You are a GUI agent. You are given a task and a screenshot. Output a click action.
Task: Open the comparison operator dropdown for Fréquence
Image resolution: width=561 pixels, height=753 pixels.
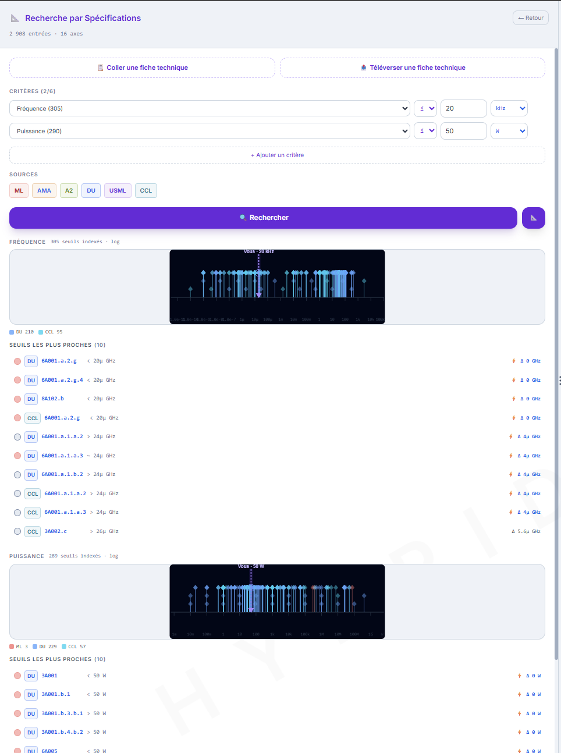click(425, 108)
